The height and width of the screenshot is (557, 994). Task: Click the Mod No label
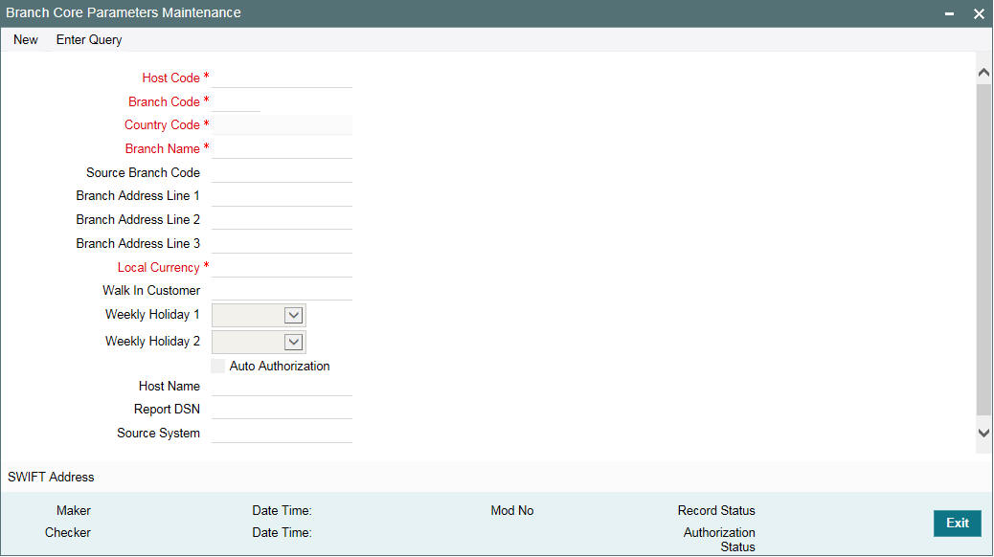pos(512,510)
